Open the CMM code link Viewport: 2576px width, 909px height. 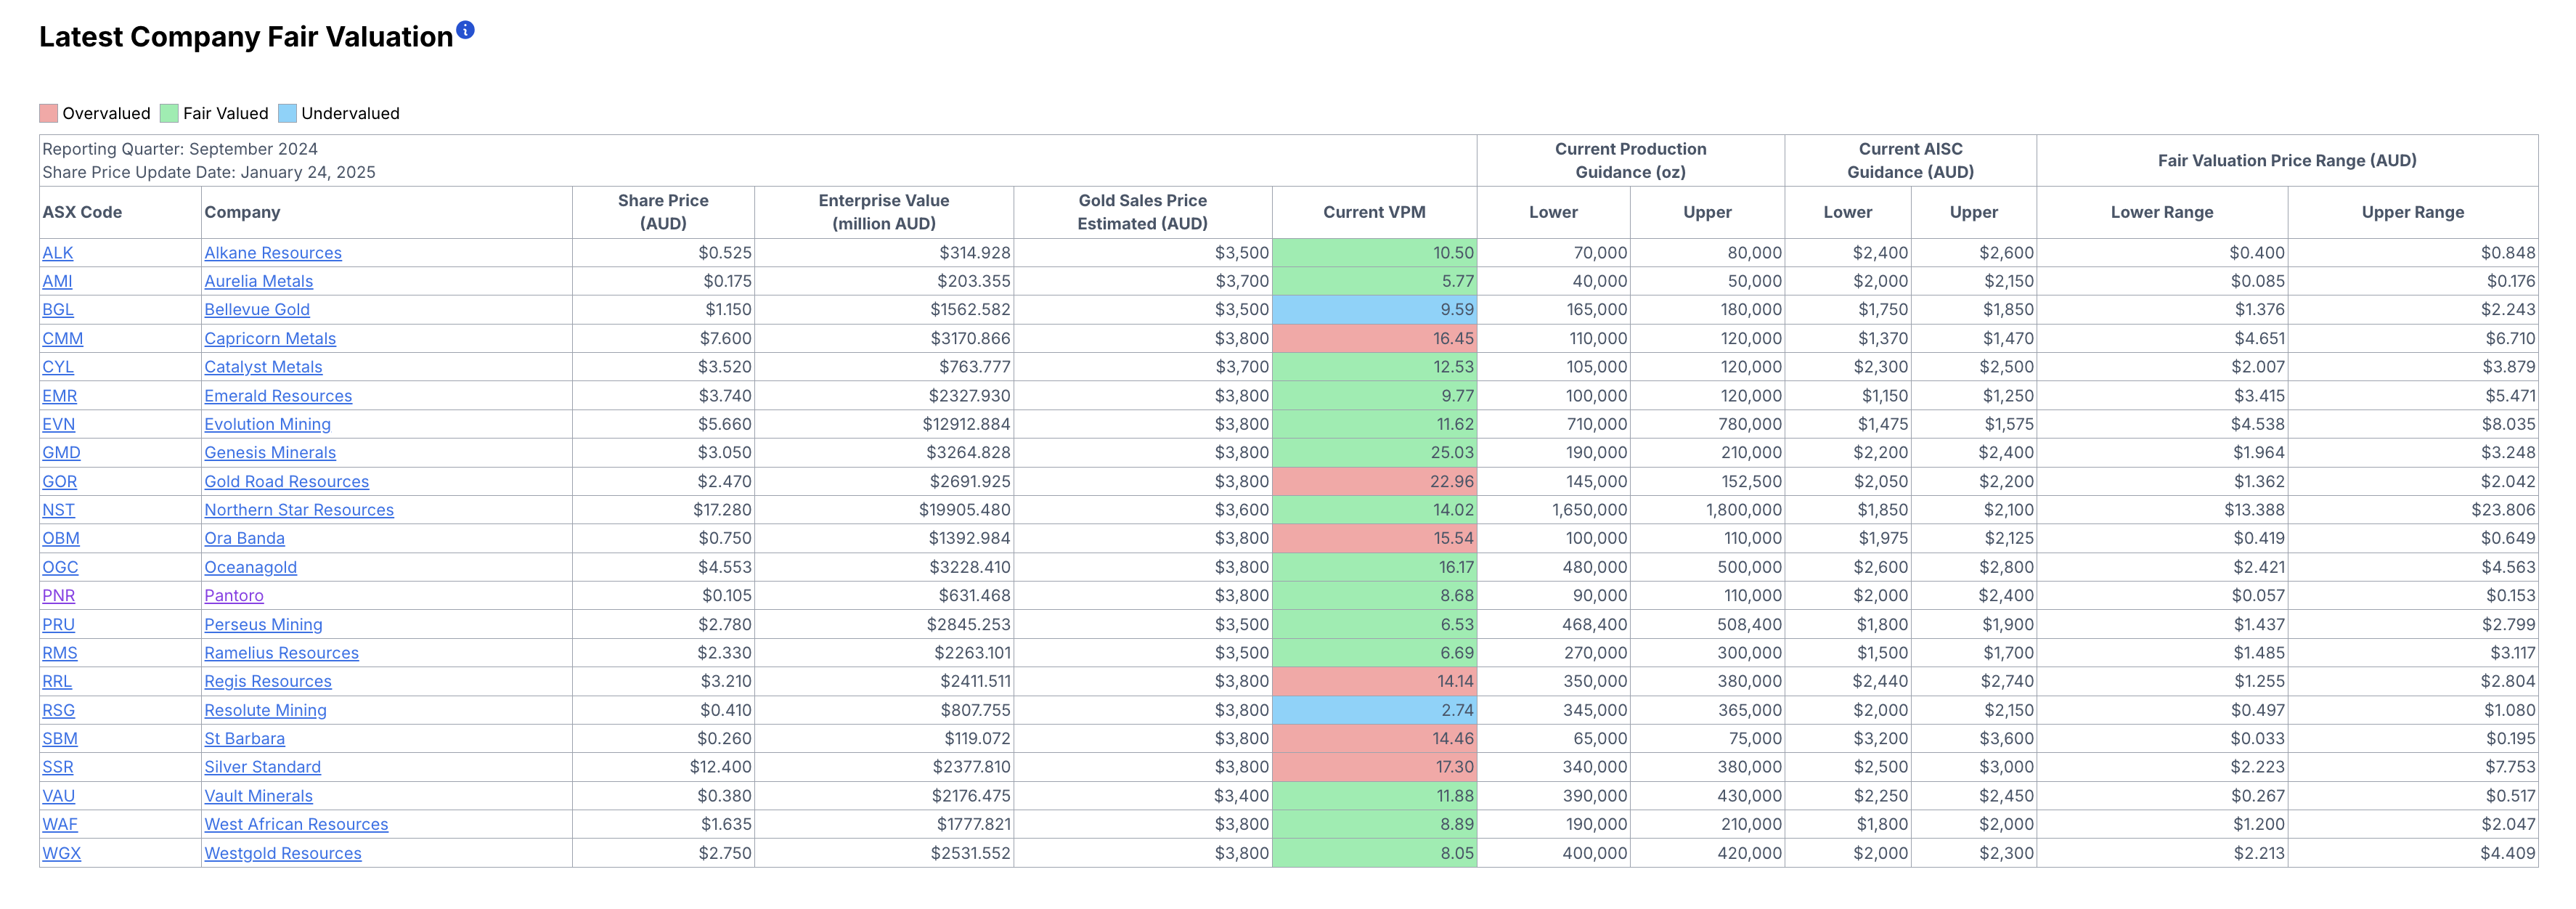tap(62, 339)
